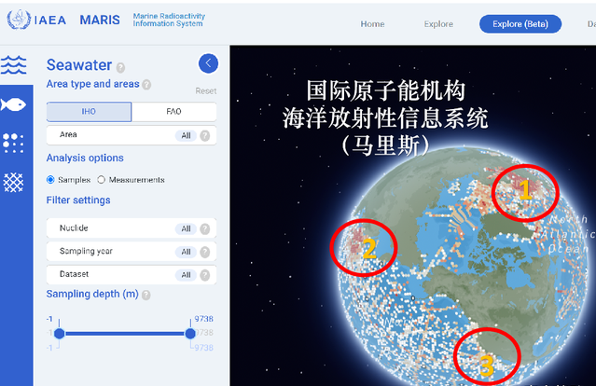This screenshot has height=386, width=596.
Task: Click the All badge in Area row
Action: pos(186,135)
